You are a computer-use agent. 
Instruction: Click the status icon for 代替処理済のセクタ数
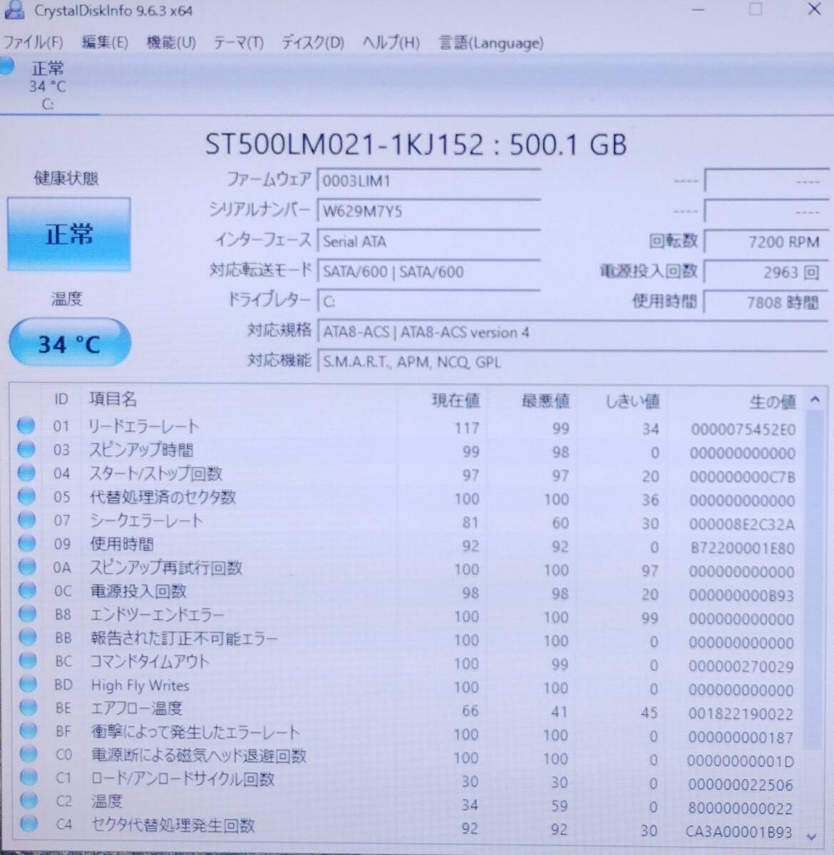[26, 497]
